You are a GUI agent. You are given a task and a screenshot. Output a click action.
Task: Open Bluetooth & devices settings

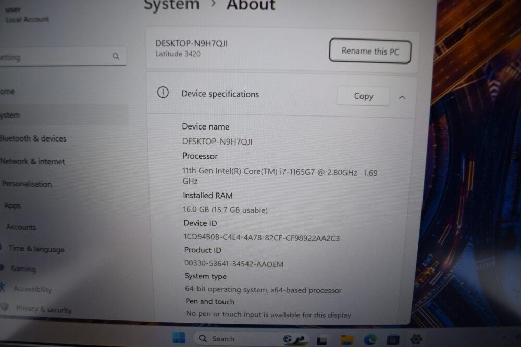pos(33,138)
